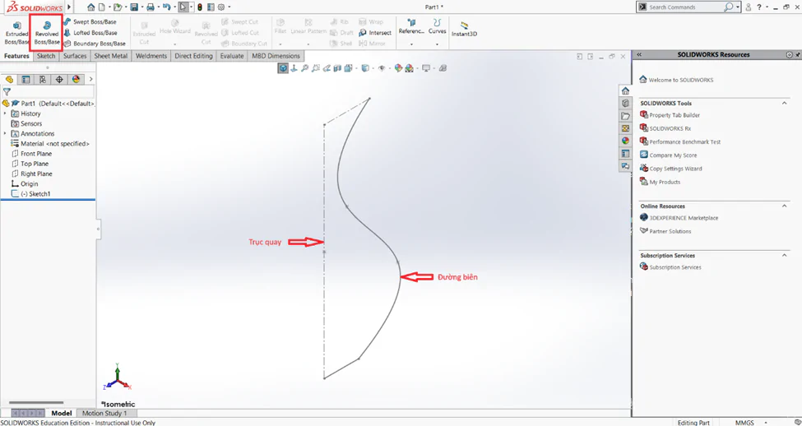Click the Undo arrow icon
Screen dimensions: 802x426
(x=165, y=7)
